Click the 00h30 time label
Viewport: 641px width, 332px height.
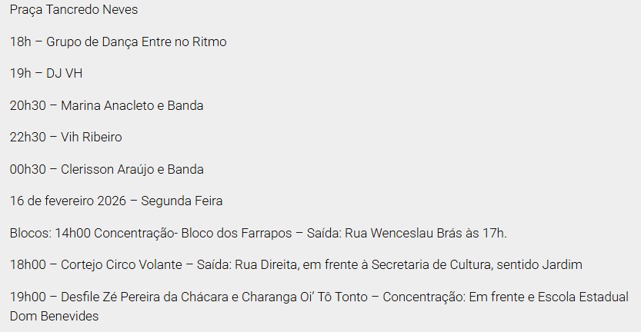point(28,169)
